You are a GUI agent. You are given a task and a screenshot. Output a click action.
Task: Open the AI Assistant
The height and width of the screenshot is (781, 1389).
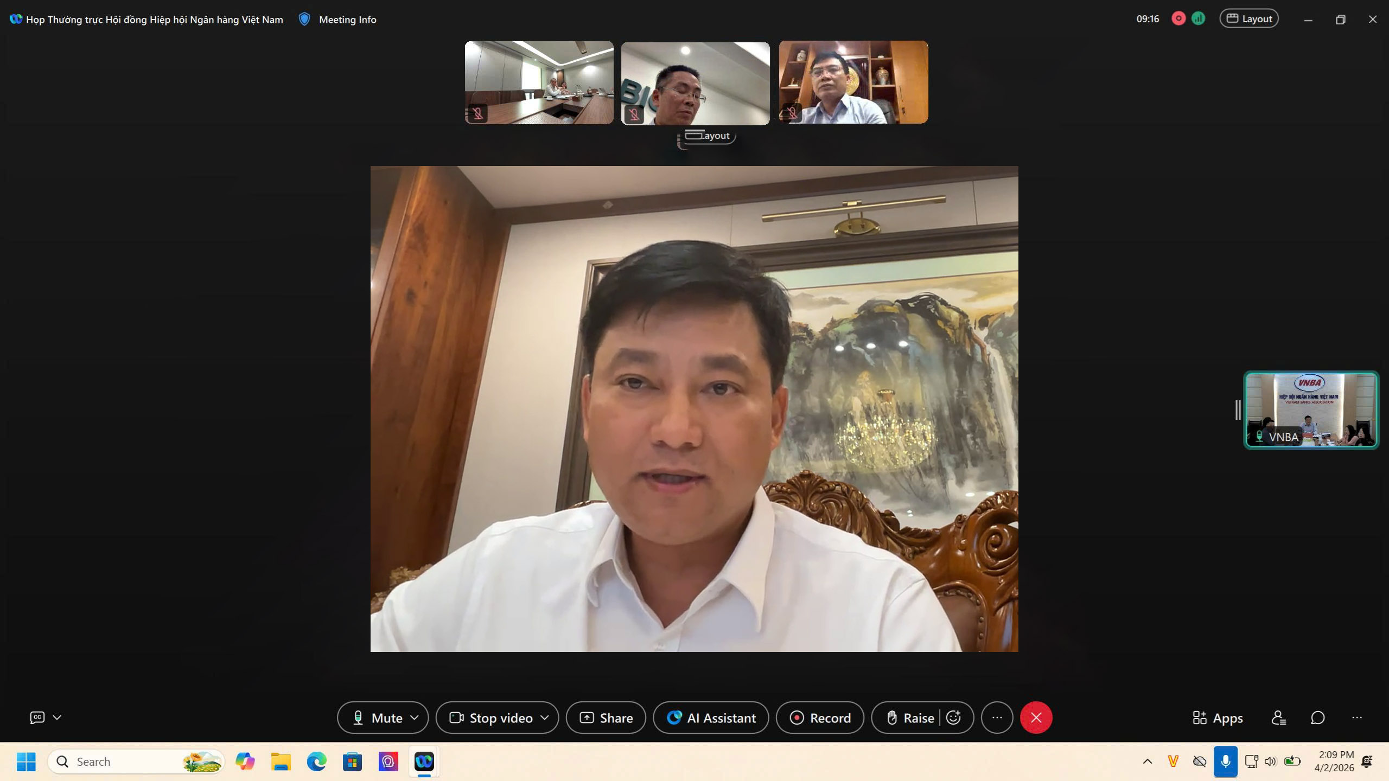coord(711,718)
